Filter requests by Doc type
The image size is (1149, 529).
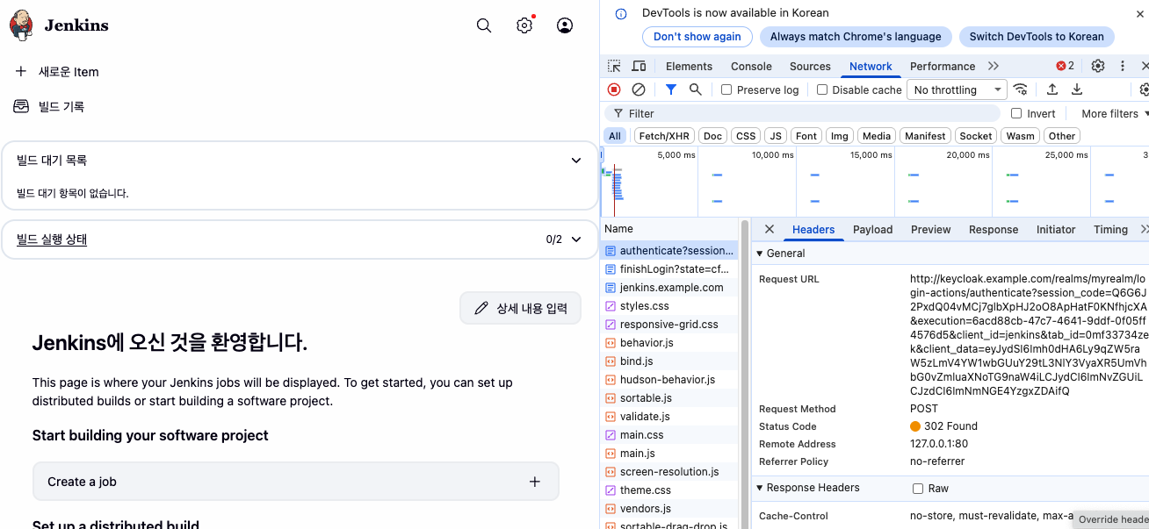pos(713,136)
